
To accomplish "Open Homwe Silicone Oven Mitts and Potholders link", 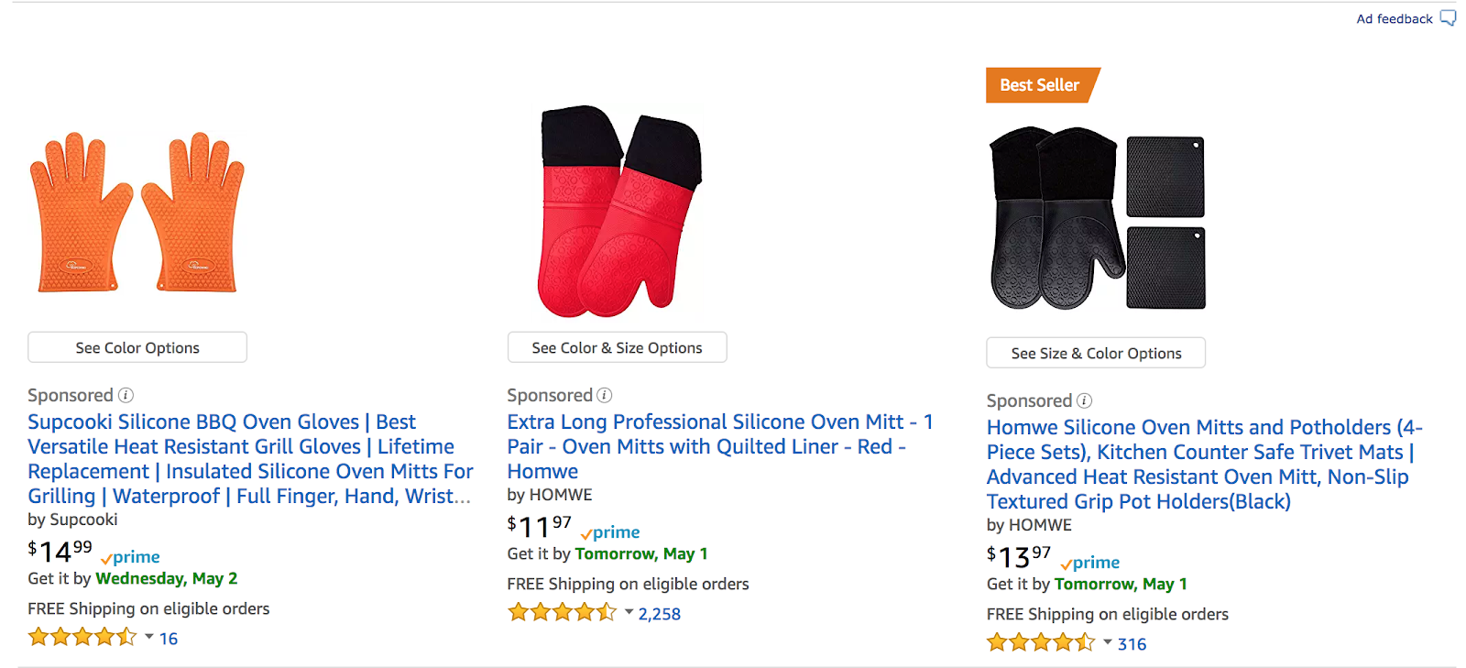I will pos(1204,465).
